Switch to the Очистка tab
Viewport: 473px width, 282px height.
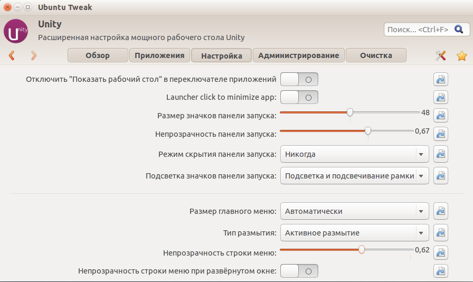point(376,55)
